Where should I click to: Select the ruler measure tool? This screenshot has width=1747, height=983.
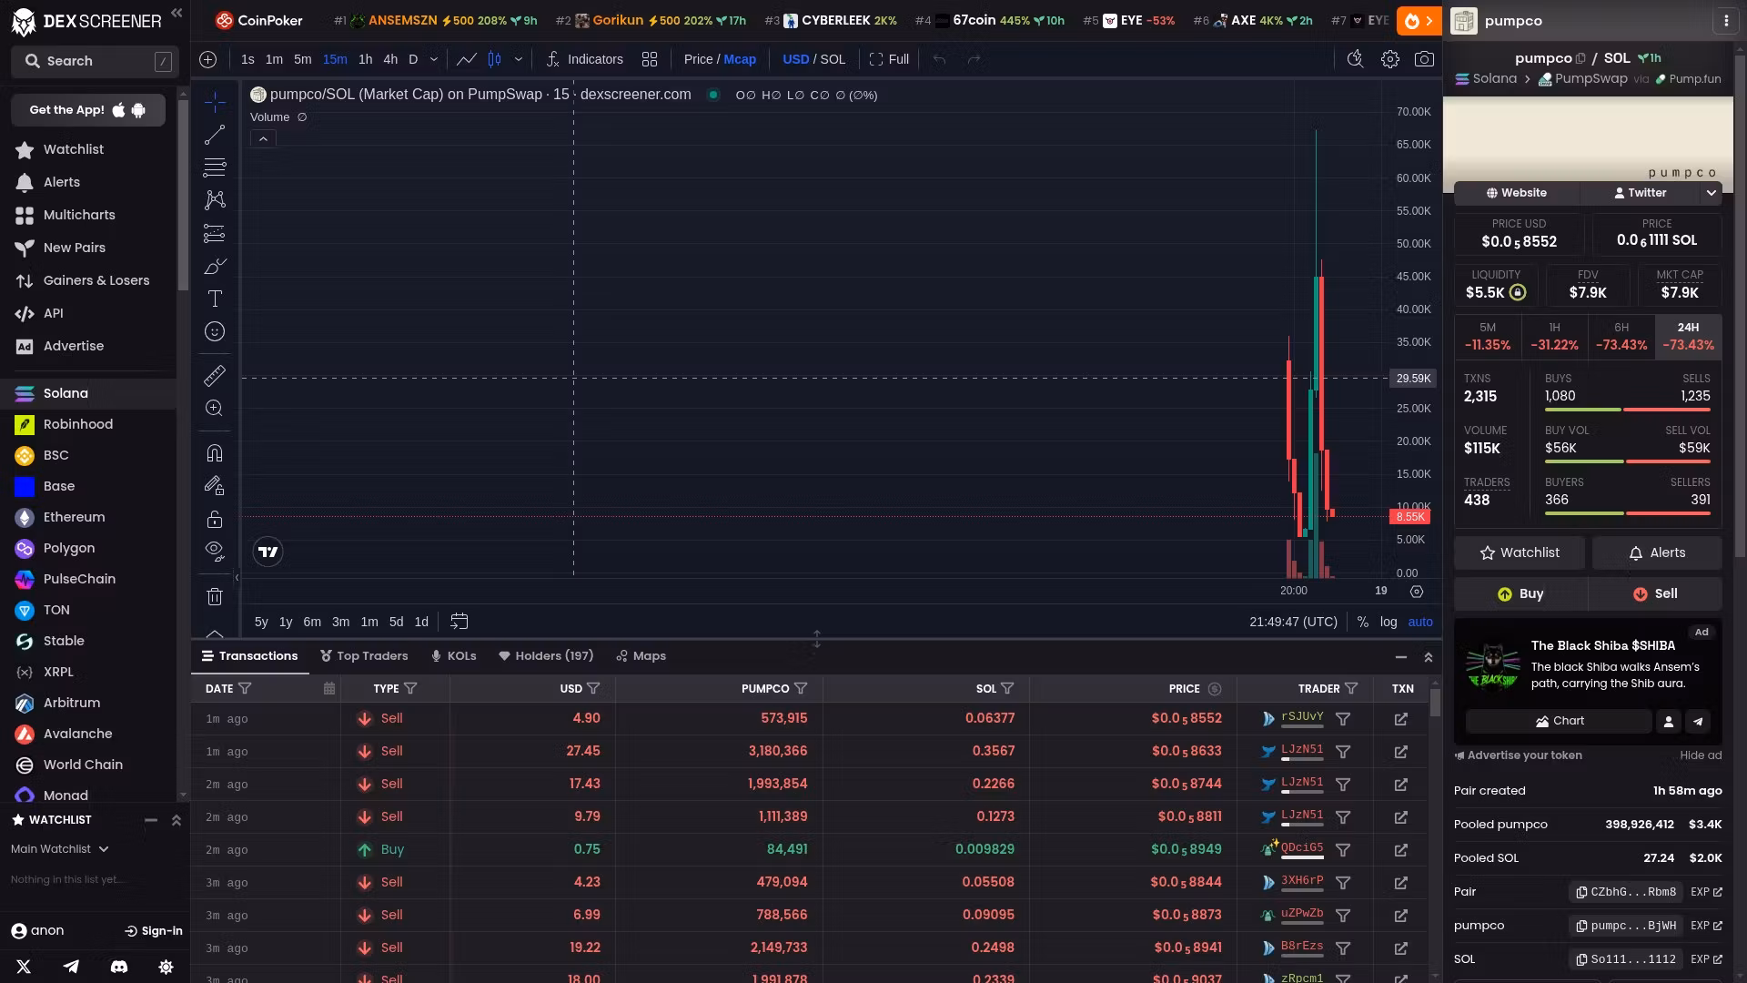point(215,375)
